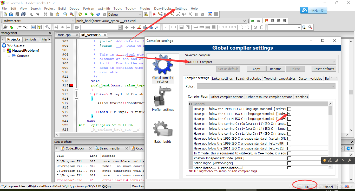Open Batch builds in the dialog sidebar
This screenshot has width=355, height=191.
[x=163, y=132]
